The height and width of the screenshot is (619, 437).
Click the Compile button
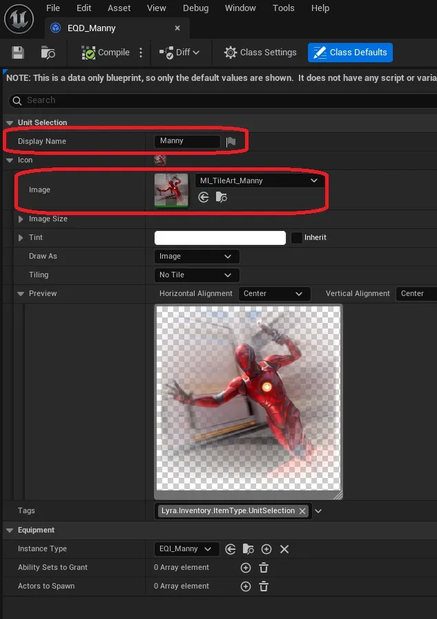[x=106, y=53]
